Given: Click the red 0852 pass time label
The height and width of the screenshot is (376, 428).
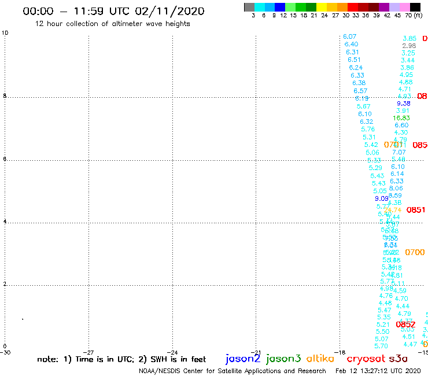Looking at the screenshot, I should [405, 325].
